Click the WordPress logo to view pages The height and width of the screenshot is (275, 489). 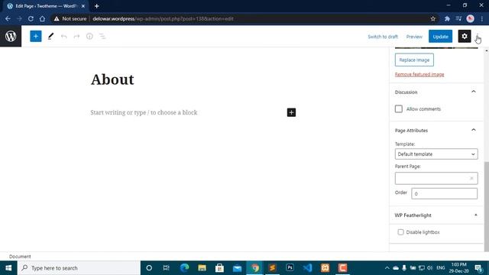coord(11,36)
